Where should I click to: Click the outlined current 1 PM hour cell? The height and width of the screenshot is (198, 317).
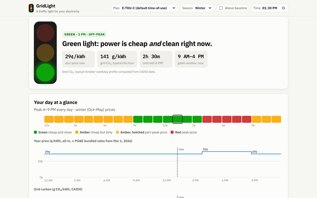(177, 119)
